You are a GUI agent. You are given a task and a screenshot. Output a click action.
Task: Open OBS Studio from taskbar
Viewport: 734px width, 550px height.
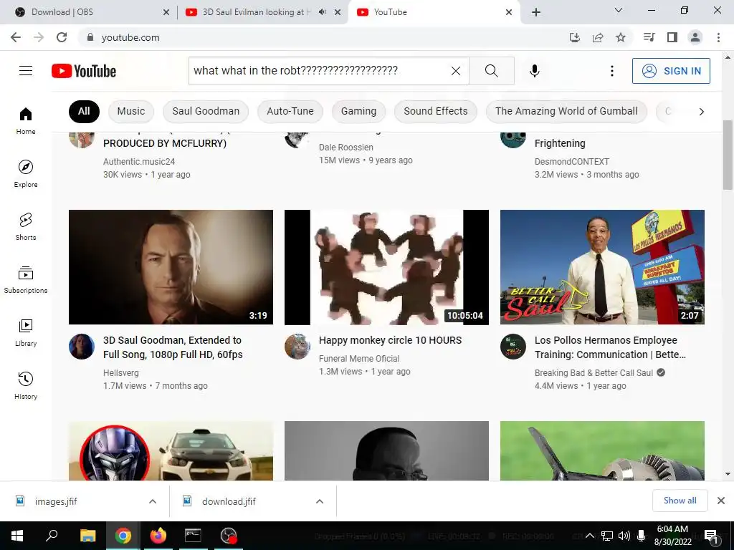pyautogui.click(x=229, y=536)
